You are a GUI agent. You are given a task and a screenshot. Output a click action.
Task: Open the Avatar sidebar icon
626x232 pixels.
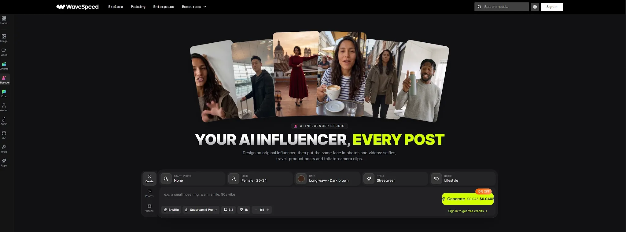4,107
